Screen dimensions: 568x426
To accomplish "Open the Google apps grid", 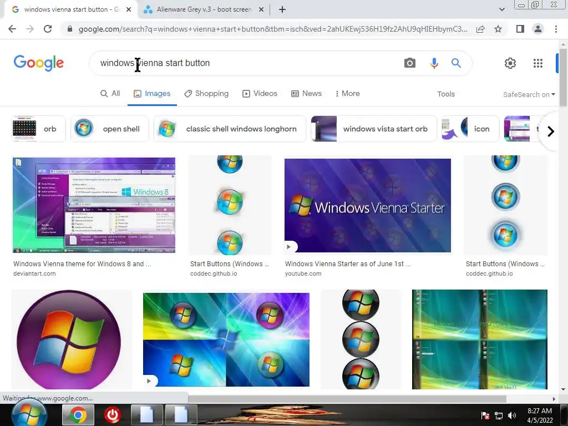I will click(x=538, y=63).
